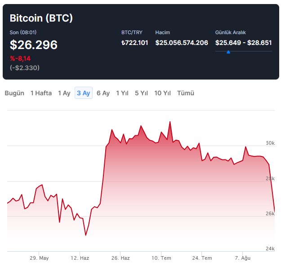Click the 30k price axis label
This screenshot has height=271, width=281.
point(270,143)
